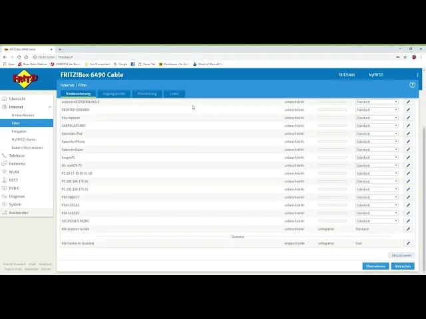Collapse the Internet section chevron in the sidebar

click(50, 107)
